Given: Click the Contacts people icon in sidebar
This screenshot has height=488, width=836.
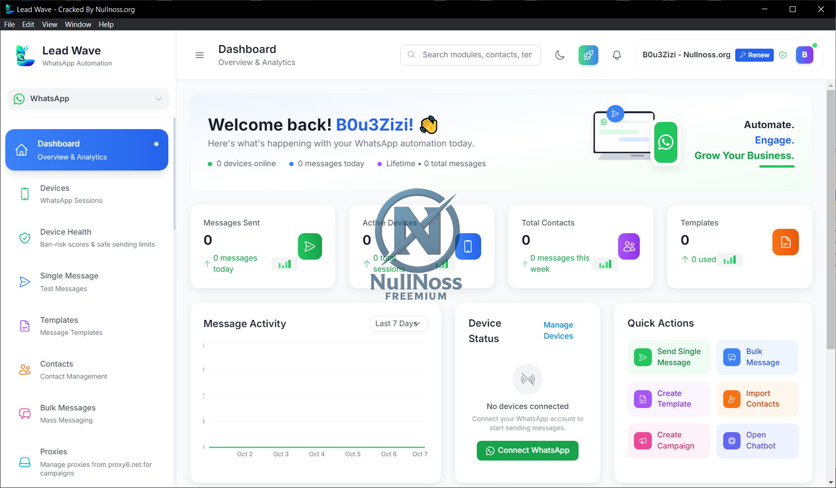Looking at the screenshot, I should click(x=25, y=370).
